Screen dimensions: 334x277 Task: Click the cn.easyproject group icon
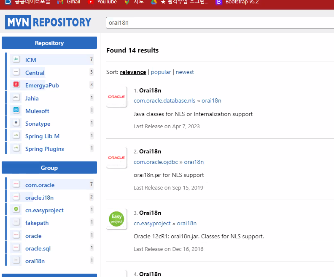pos(16,209)
